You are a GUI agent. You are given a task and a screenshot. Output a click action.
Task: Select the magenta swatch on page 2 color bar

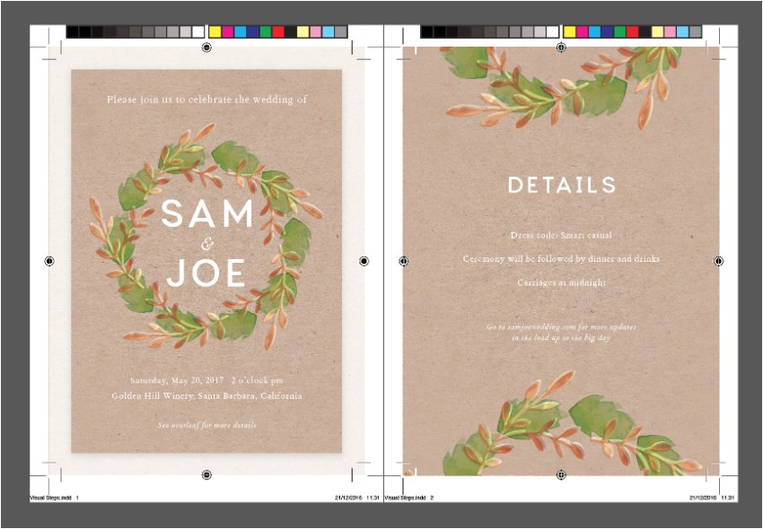point(583,30)
